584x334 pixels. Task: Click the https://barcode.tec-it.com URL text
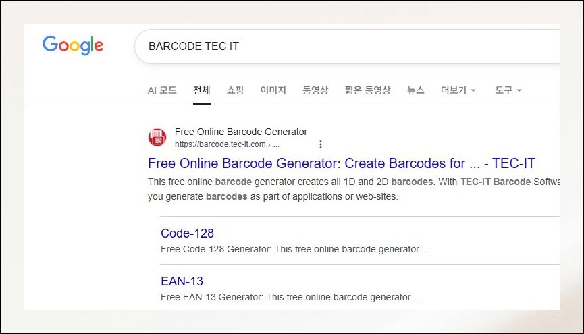pos(220,144)
